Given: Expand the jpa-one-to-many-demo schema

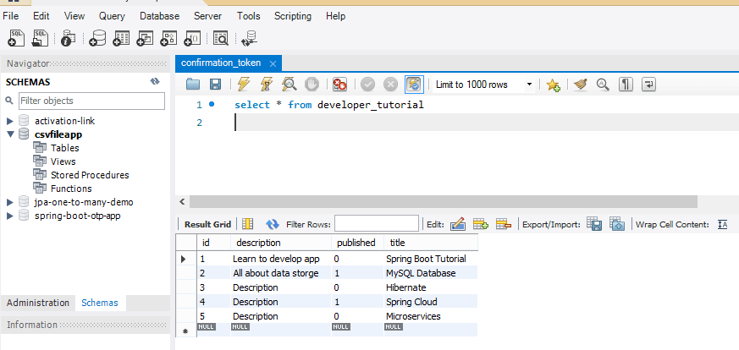Looking at the screenshot, I should 10,203.
